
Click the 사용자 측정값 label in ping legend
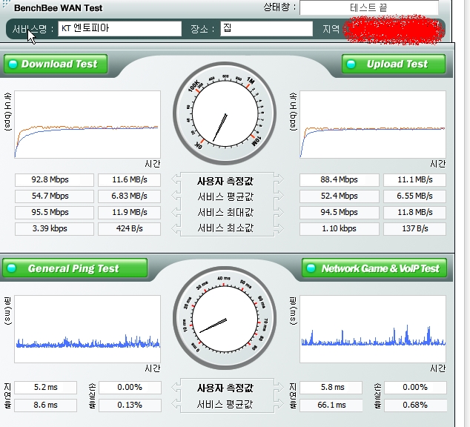(225, 388)
